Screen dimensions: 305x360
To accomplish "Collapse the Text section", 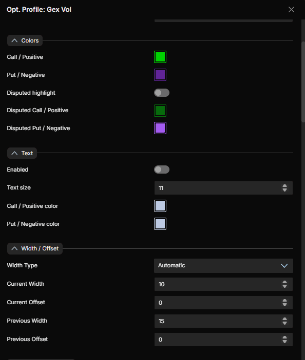I will point(22,153).
